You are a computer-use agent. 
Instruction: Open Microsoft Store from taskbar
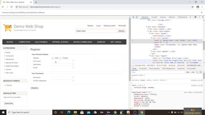[82, 112]
